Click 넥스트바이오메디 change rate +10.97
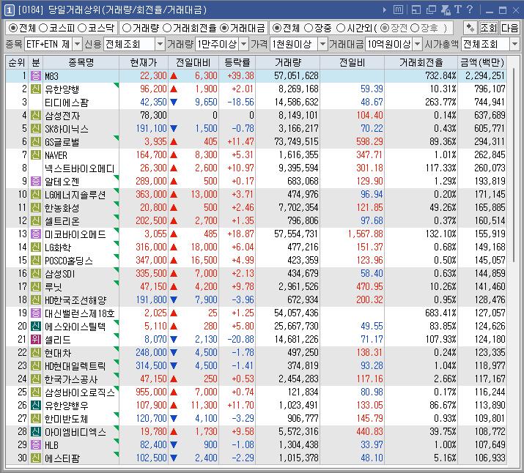This screenshot has width=524, height=473. tap(240, 168)
